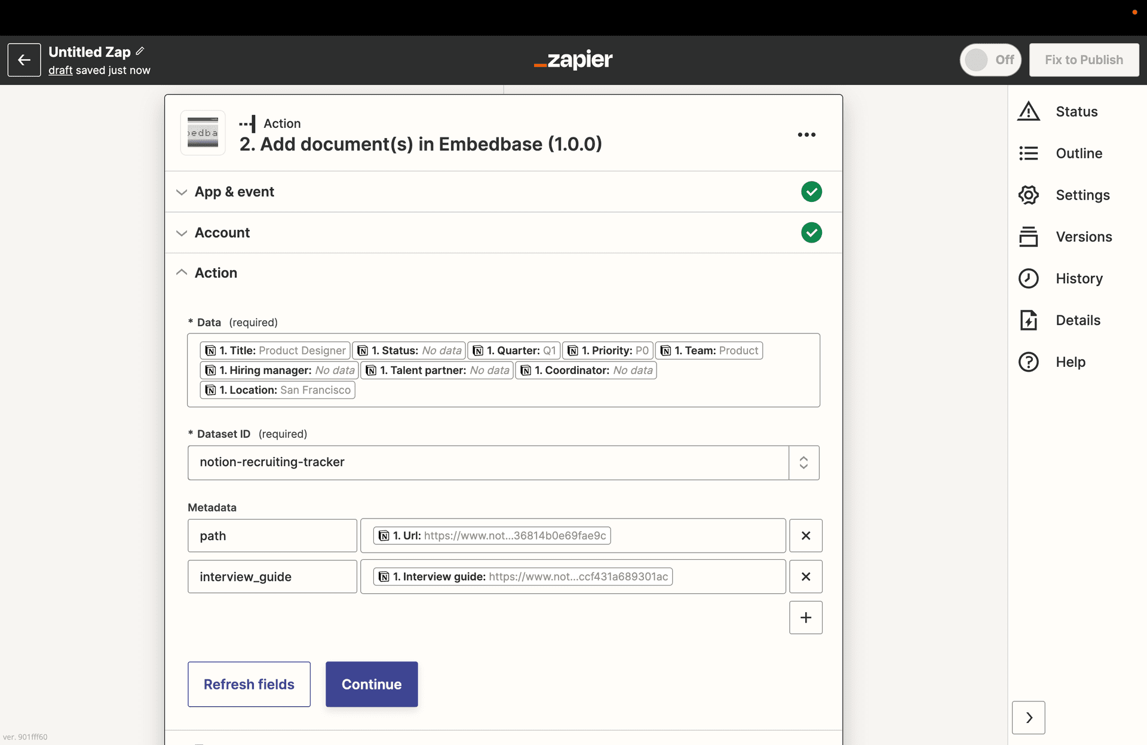Expand the App & event section
The height and width of the screenshot is (745, 1147).
pos(504,192)
